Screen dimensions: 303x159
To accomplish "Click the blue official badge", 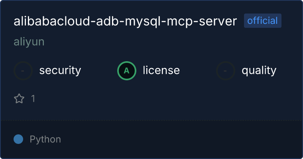I will [263, 21].
